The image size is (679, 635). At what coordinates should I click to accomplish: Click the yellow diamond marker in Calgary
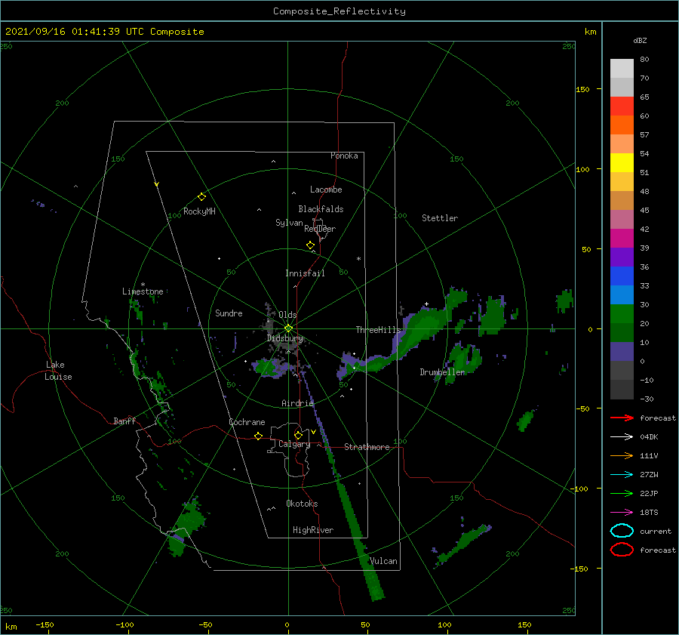298,435
